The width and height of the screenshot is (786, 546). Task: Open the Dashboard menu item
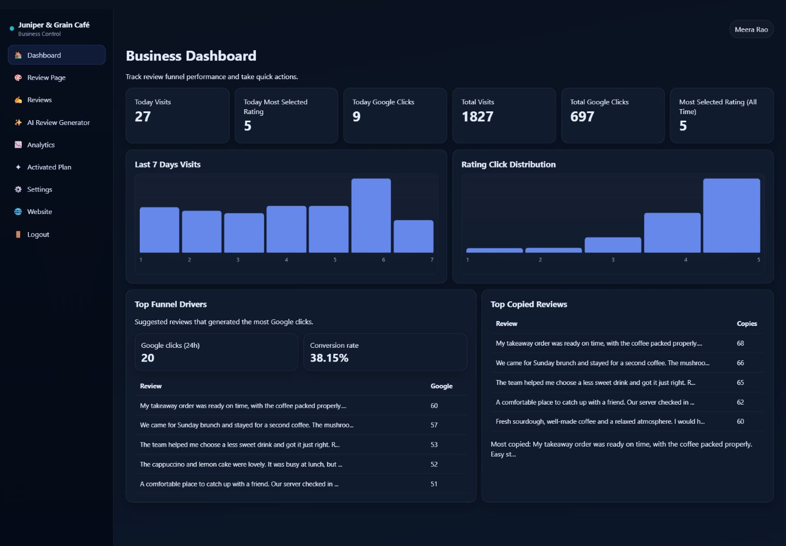click(57, 55)
